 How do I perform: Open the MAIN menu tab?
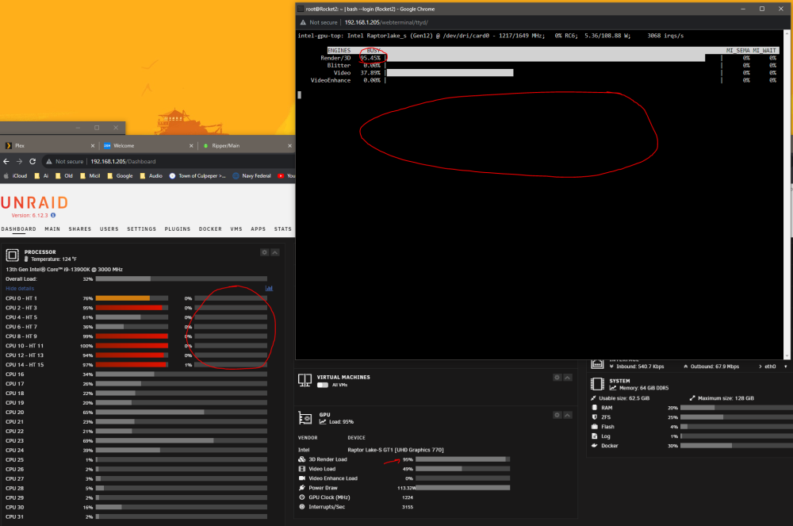(52, 229)
